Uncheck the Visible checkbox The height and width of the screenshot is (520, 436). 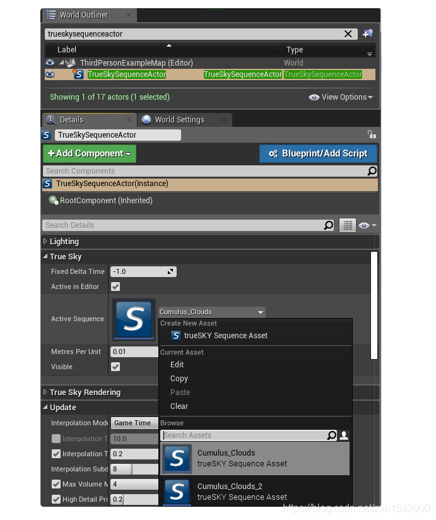pyautogui.click(x=115, y=367)
